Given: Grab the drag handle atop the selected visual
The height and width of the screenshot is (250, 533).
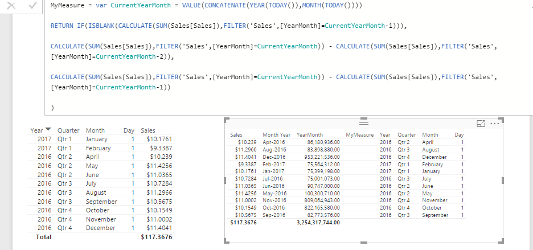Looking at the screenshot, I should pos(364,123).
